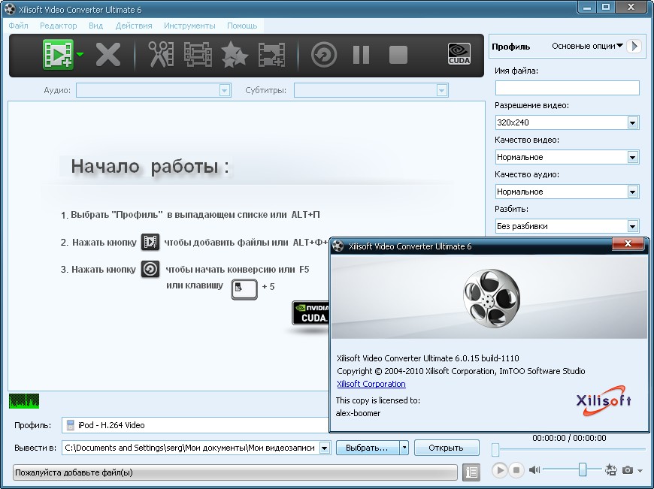Click the Профиль panel header label

click(x=511, y=47)
